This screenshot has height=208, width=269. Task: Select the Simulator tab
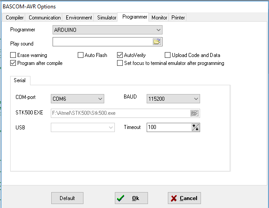[x=106, y=18]
